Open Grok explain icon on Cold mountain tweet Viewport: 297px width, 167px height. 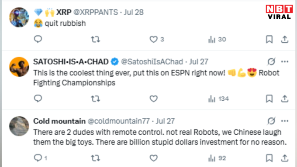[x=271, y=121]
